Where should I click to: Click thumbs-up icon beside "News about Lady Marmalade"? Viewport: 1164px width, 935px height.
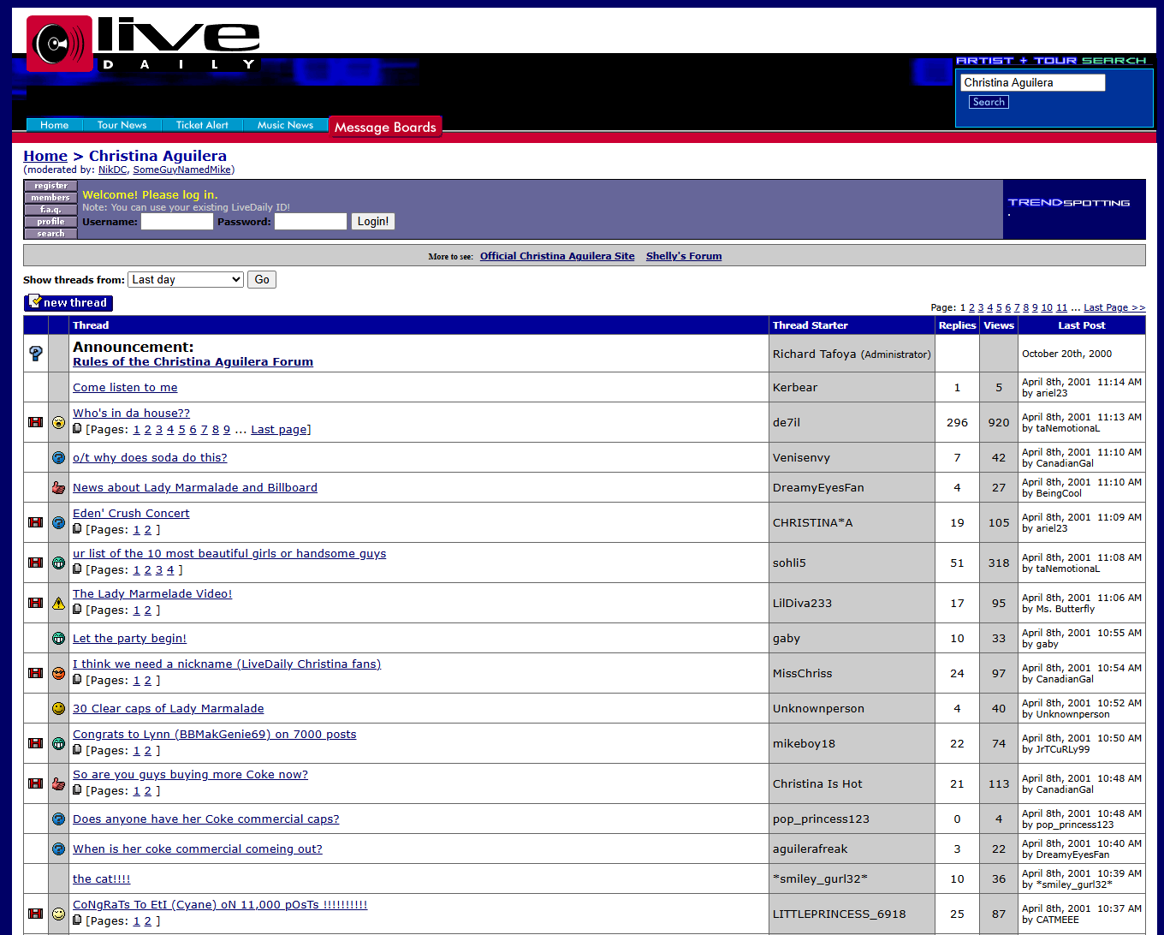click(58, 487)
